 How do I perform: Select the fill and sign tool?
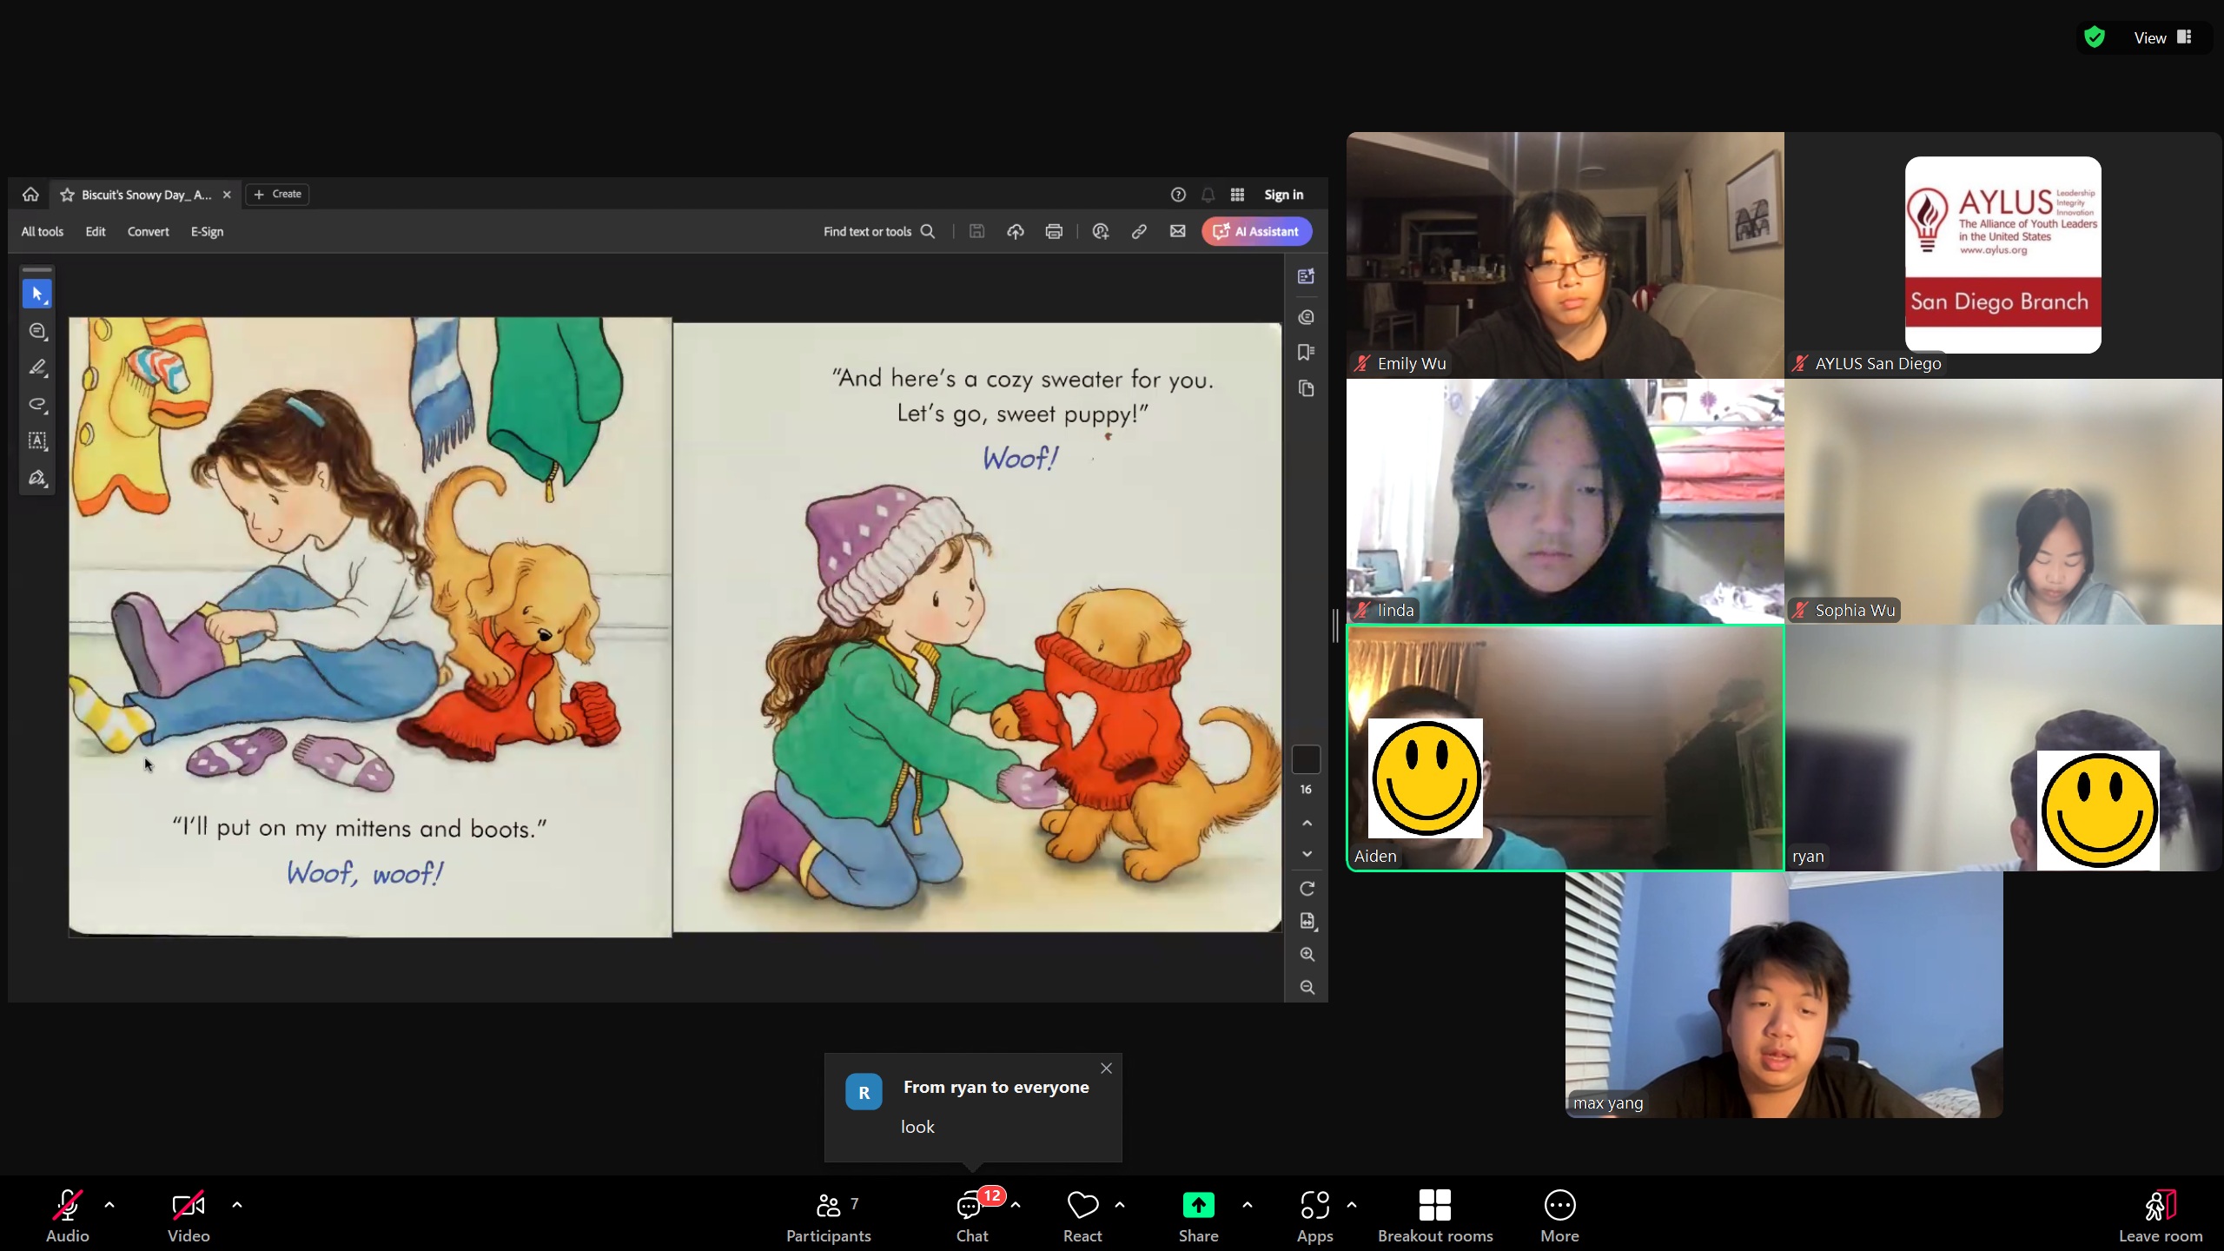37,478
